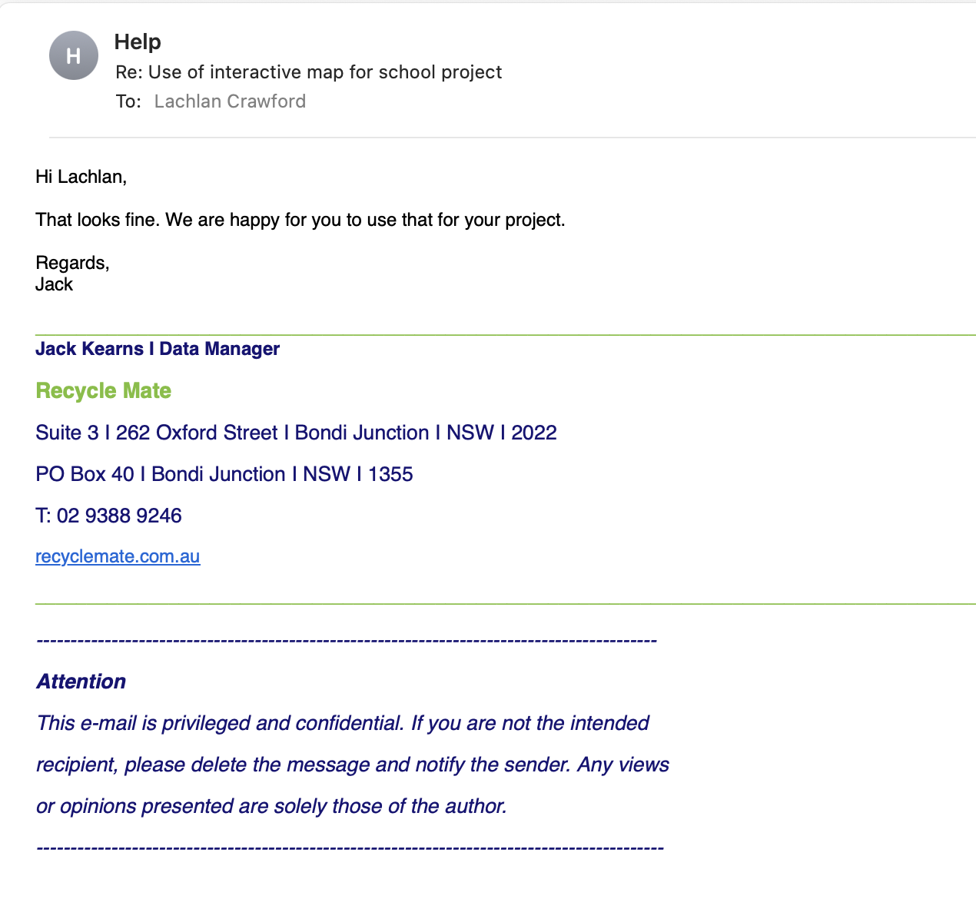This screenshot has width=976, height=899.
Task: Select the "Re: Use of interactive map" subject line
Action: pyautogui.click(x=308, y=72)
